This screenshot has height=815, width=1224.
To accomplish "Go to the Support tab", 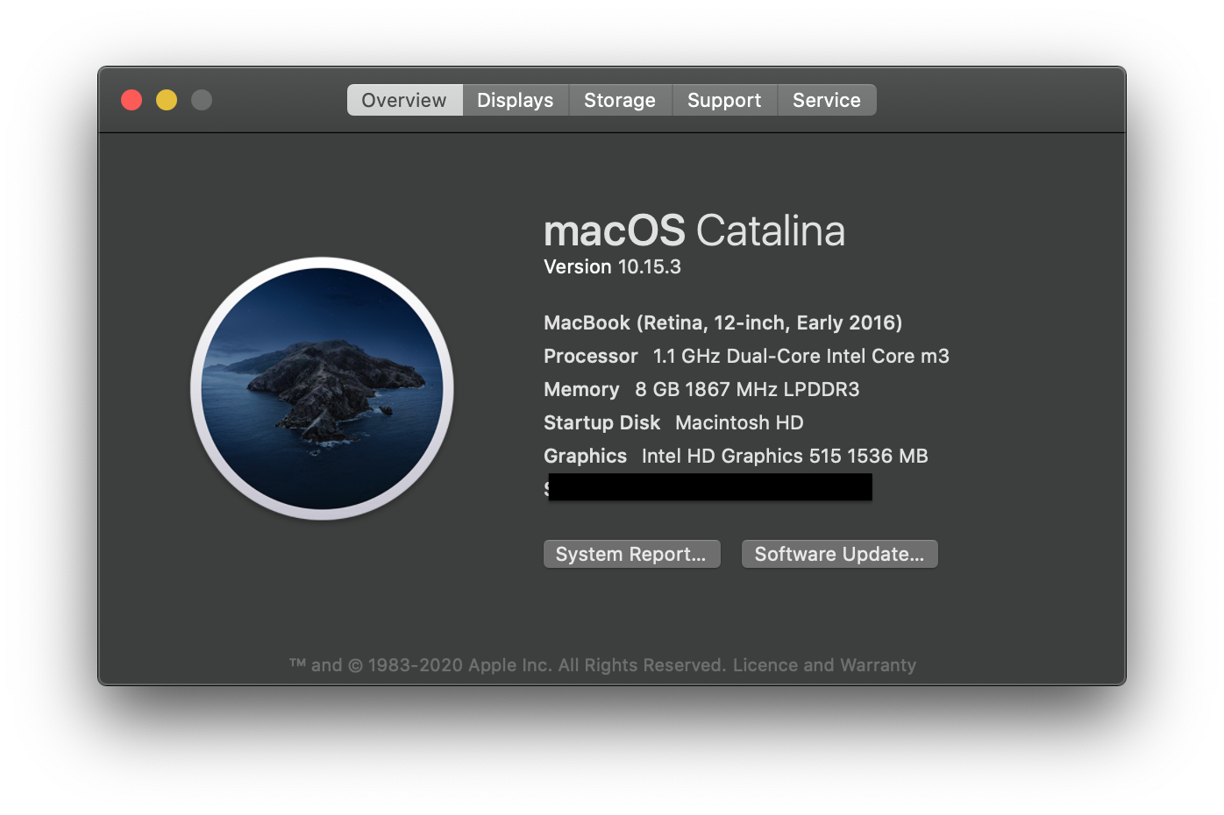I will click(724, 100).
